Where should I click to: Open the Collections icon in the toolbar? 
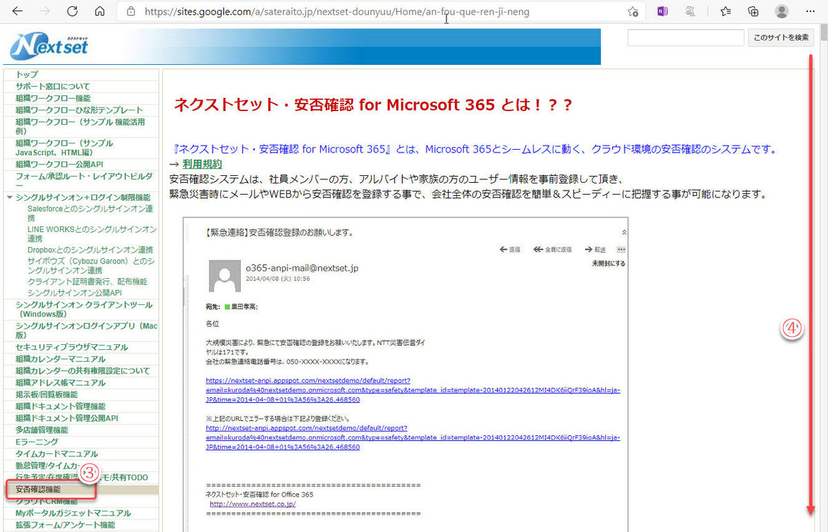(x=753, y=12)
